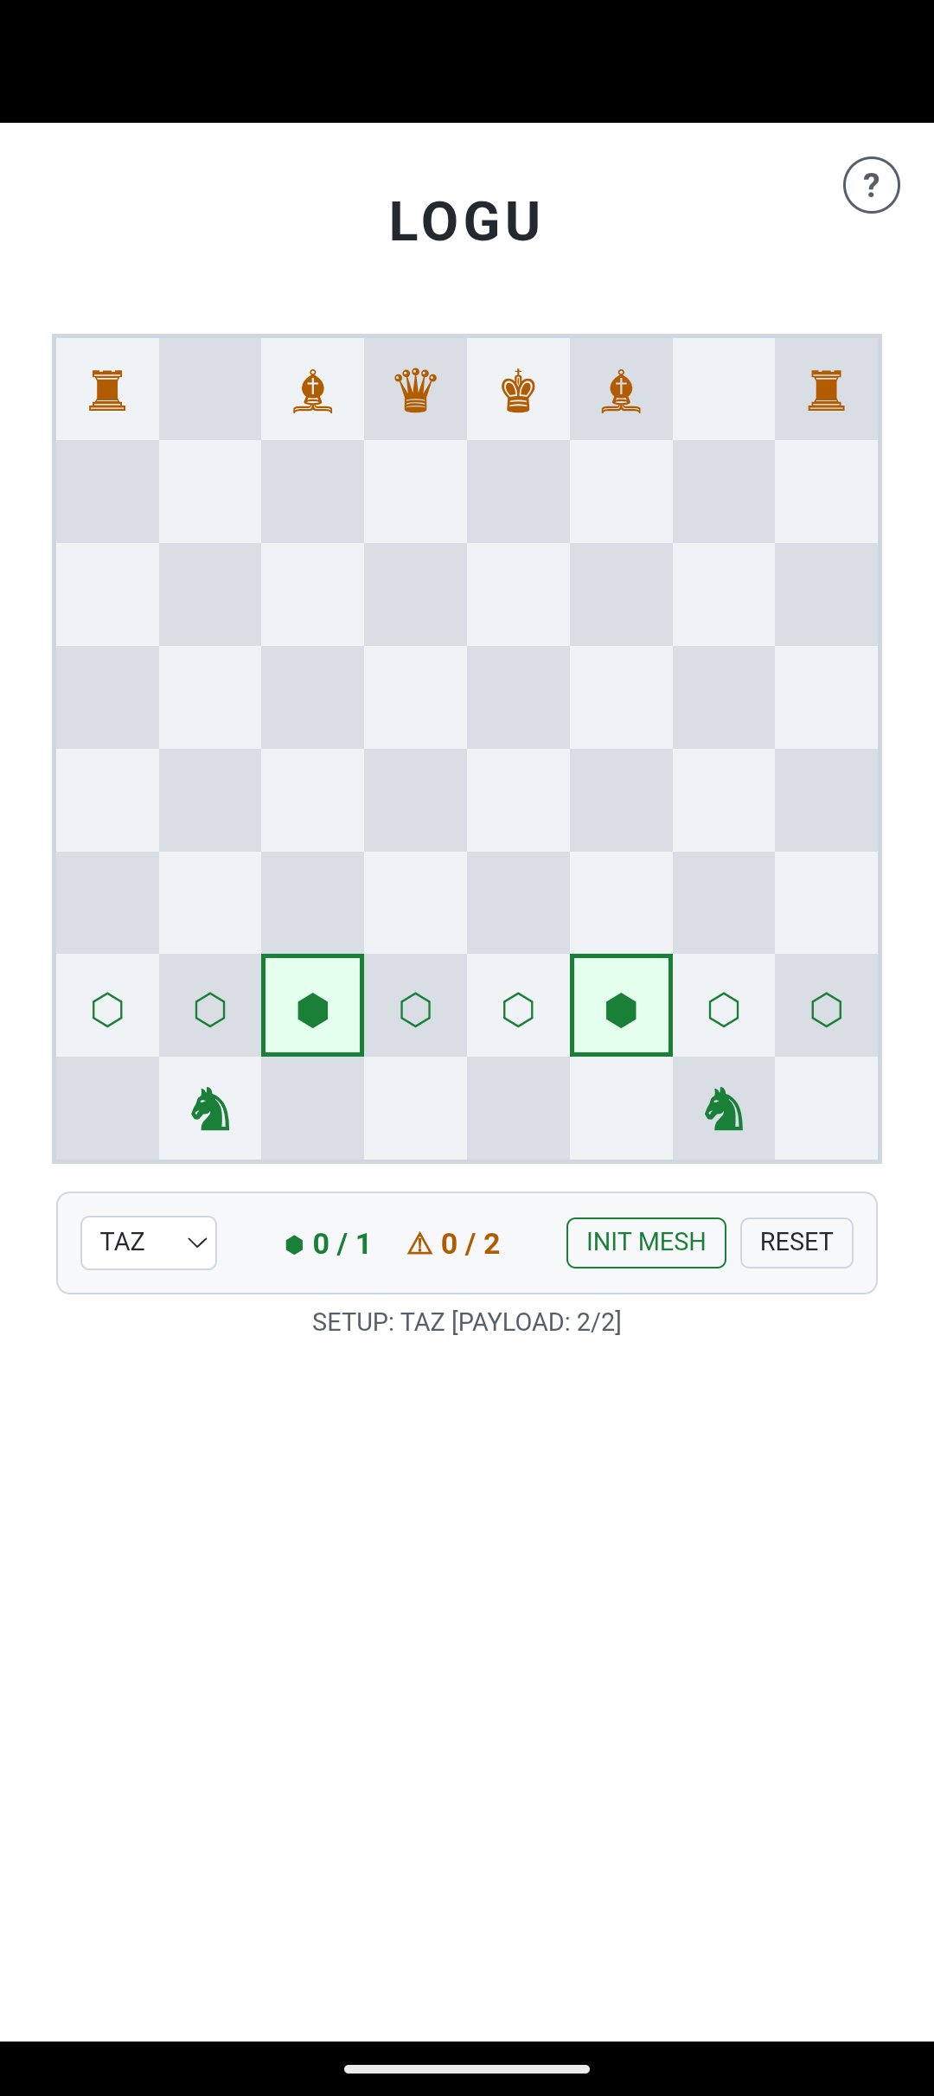Image resolution: width=934 pixels, height=2096 pixels.
Task: Click the orange rook in the top-left corner
Action: (107, 390)
